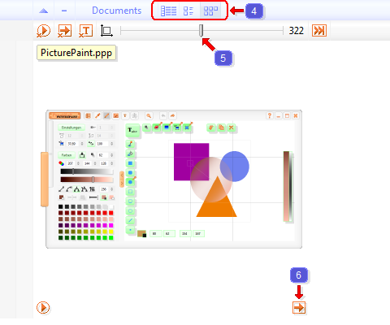Click the arrow icon with x mark

[65, 31]
